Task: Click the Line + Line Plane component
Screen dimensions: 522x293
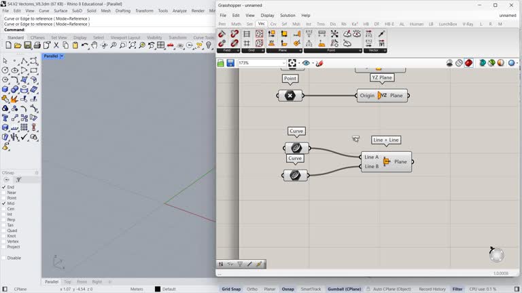Action: coord(386,161)
